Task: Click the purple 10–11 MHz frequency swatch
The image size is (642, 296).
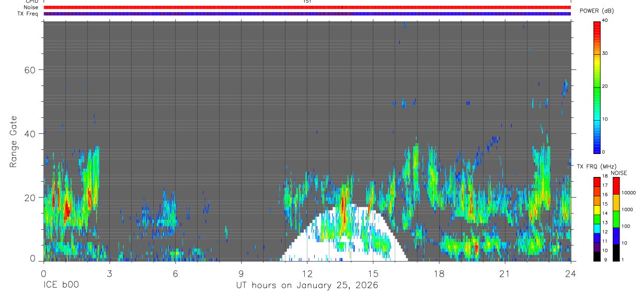Action: pyautogui.click(x=597, y=247)
